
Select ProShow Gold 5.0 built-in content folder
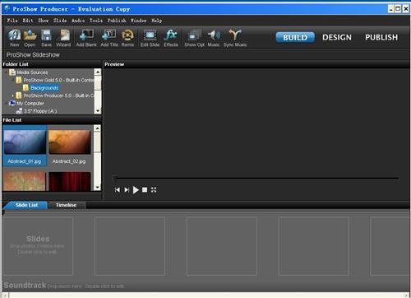tap(58, 80)
